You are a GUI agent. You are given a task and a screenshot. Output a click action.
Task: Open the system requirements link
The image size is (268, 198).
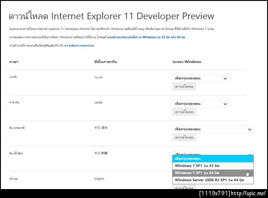click(79, 46)
